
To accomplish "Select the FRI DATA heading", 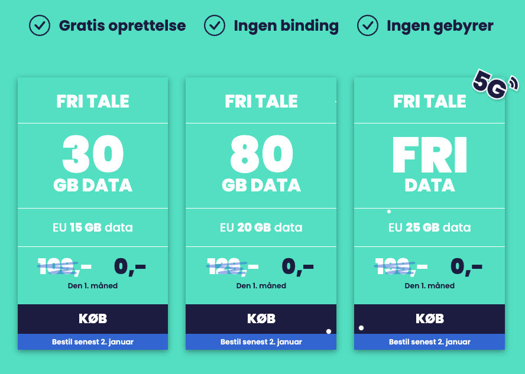I will [x=430, y=164].
